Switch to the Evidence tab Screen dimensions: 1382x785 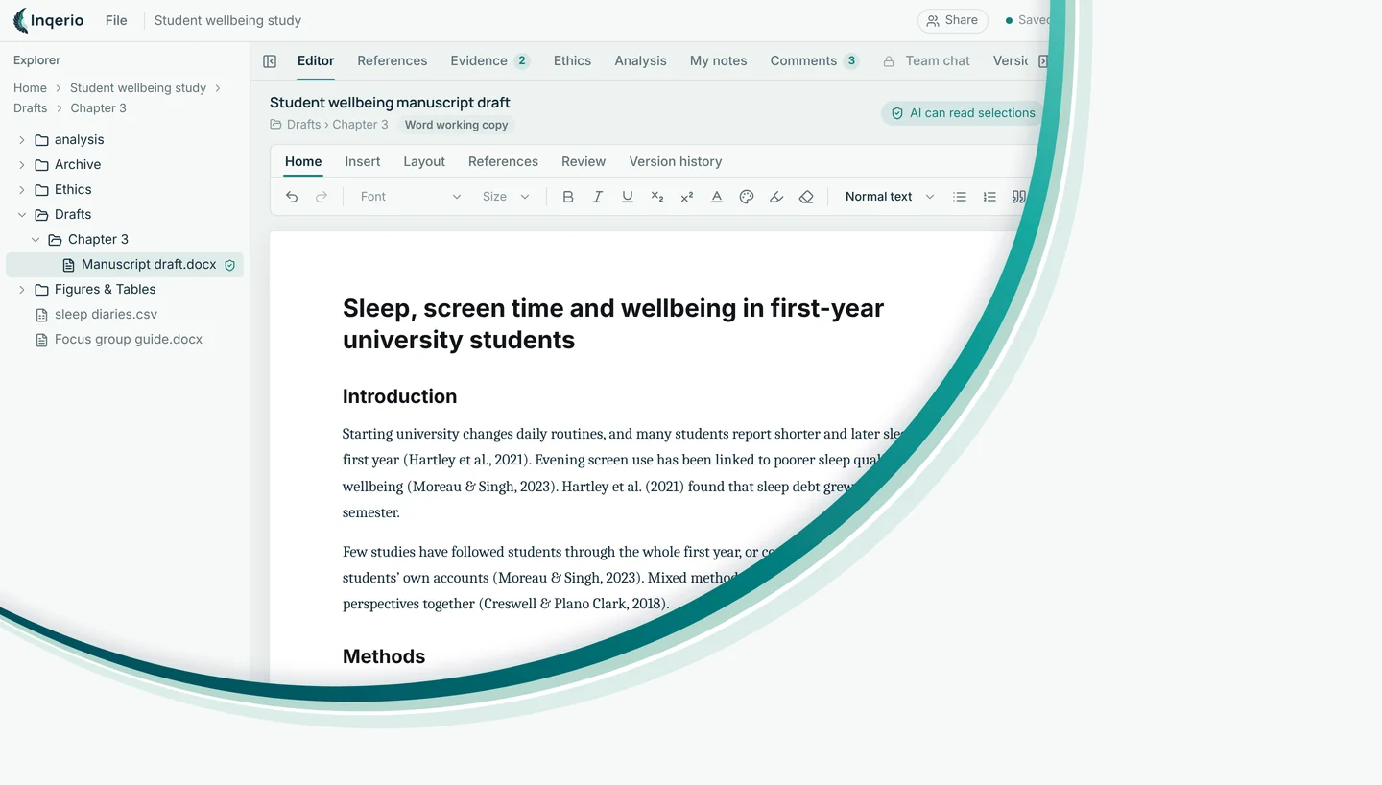coord(489,60)
